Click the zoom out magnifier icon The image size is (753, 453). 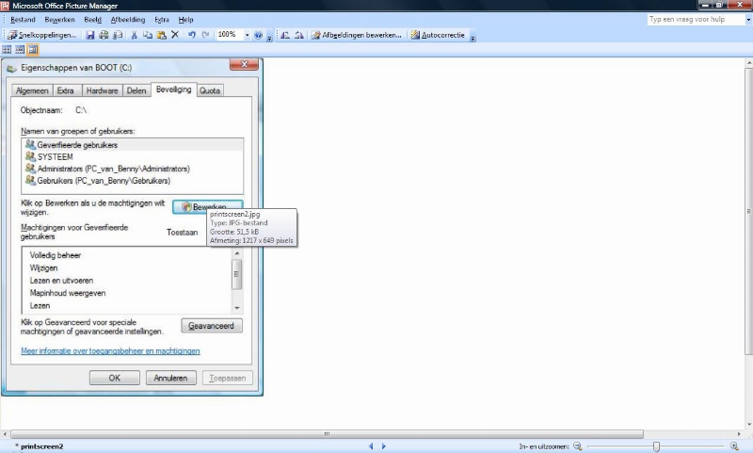coord(578,446)
